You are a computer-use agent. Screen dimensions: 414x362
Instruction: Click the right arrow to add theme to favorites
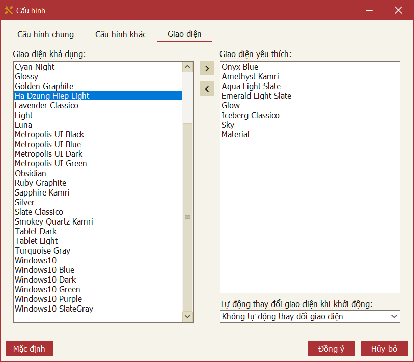click(207, 68)
